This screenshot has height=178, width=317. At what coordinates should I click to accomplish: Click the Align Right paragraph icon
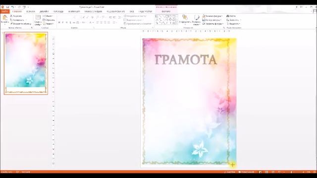coord(105,22)
